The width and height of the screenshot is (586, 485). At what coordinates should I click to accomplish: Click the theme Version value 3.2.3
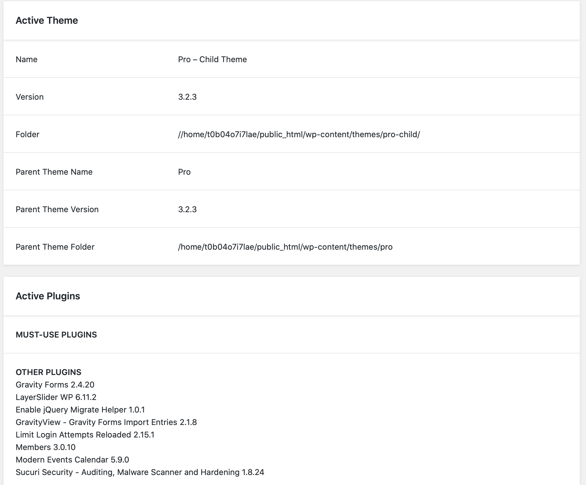(x=187, y=97)
